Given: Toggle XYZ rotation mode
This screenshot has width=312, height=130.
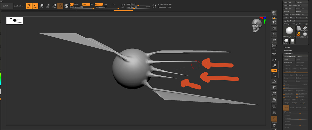Looking at the screenshot, I should (274, 70).
